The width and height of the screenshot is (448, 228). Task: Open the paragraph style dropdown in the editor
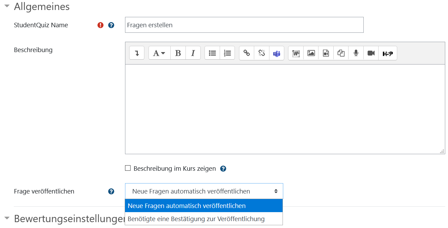159,53
